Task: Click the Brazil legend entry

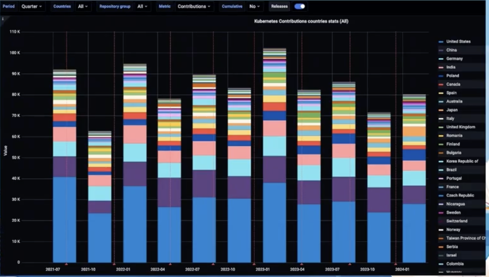Action: coord(451,170)
